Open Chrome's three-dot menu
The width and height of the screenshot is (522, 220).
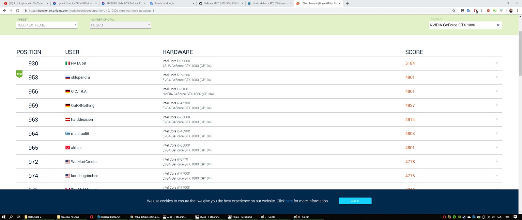(x=517, y=10)
